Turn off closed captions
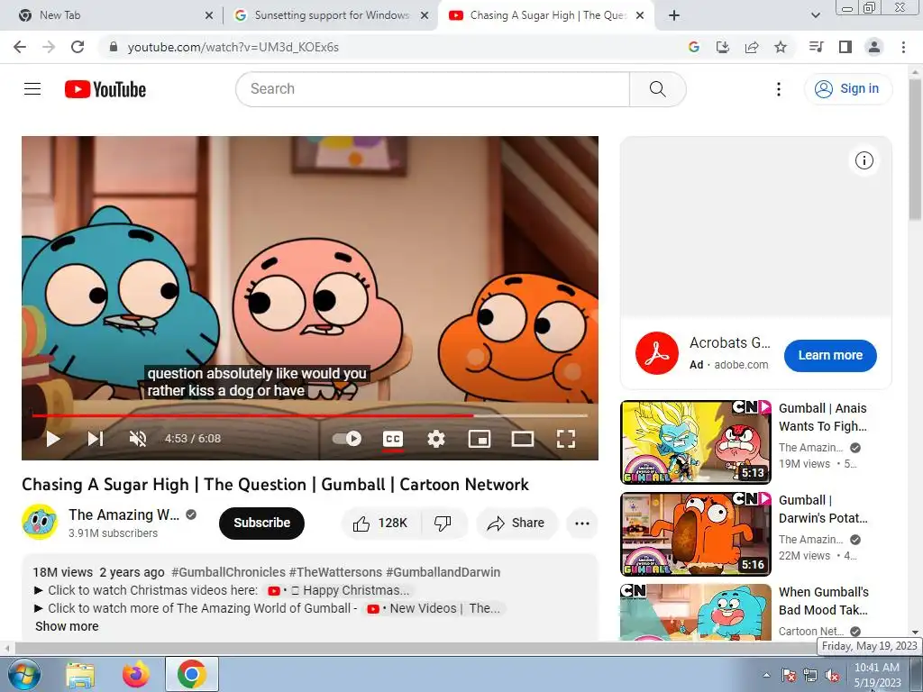 (x=393, y=439)
